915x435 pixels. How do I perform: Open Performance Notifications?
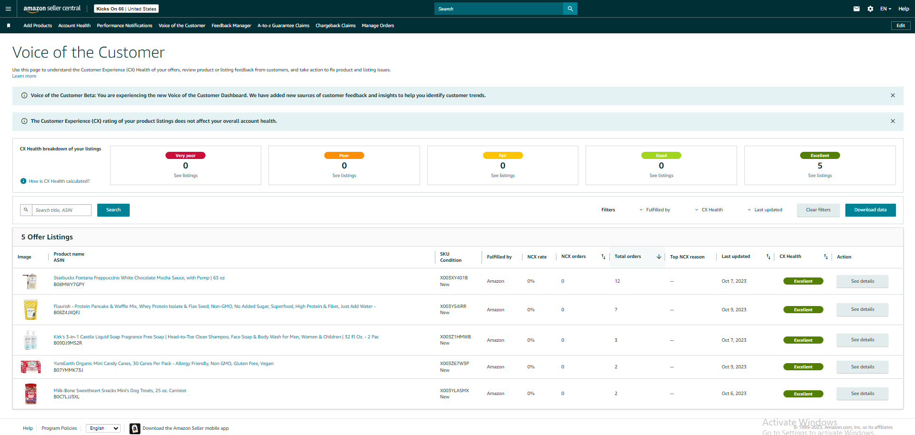[124, 26]
